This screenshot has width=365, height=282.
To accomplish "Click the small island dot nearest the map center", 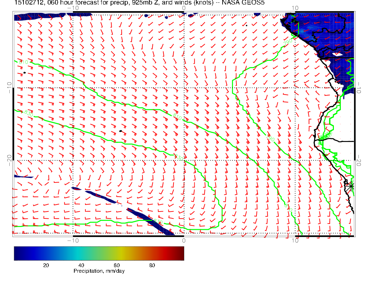I will [120, 131].
